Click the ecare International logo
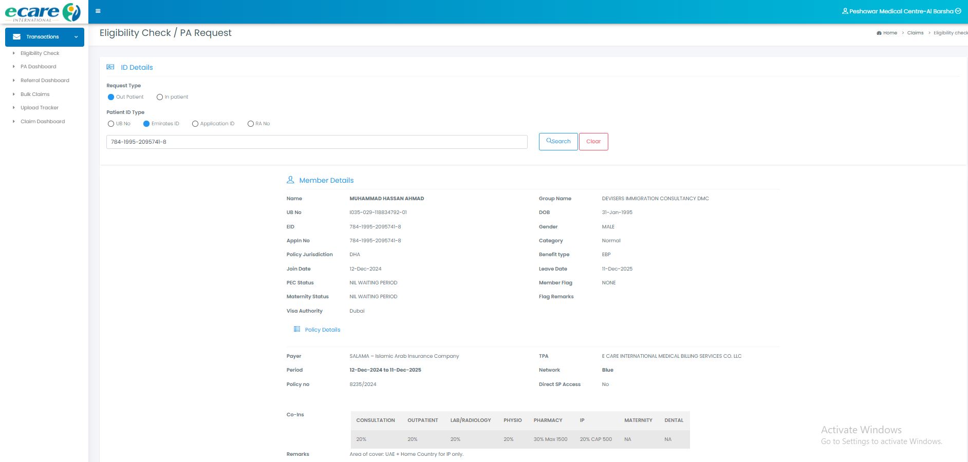The image size is (968, 462). tap(43, 12)
